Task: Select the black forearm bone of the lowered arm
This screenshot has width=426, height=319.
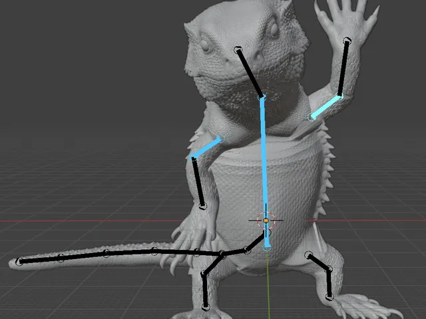Action: 198,183
